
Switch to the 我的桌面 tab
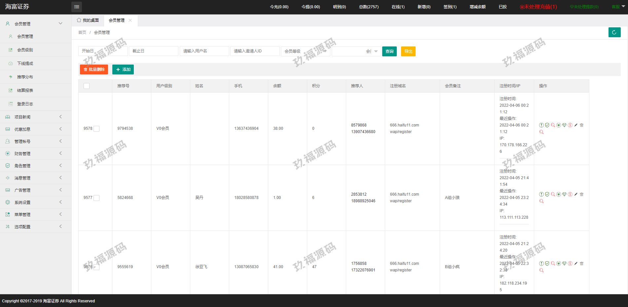88,20
